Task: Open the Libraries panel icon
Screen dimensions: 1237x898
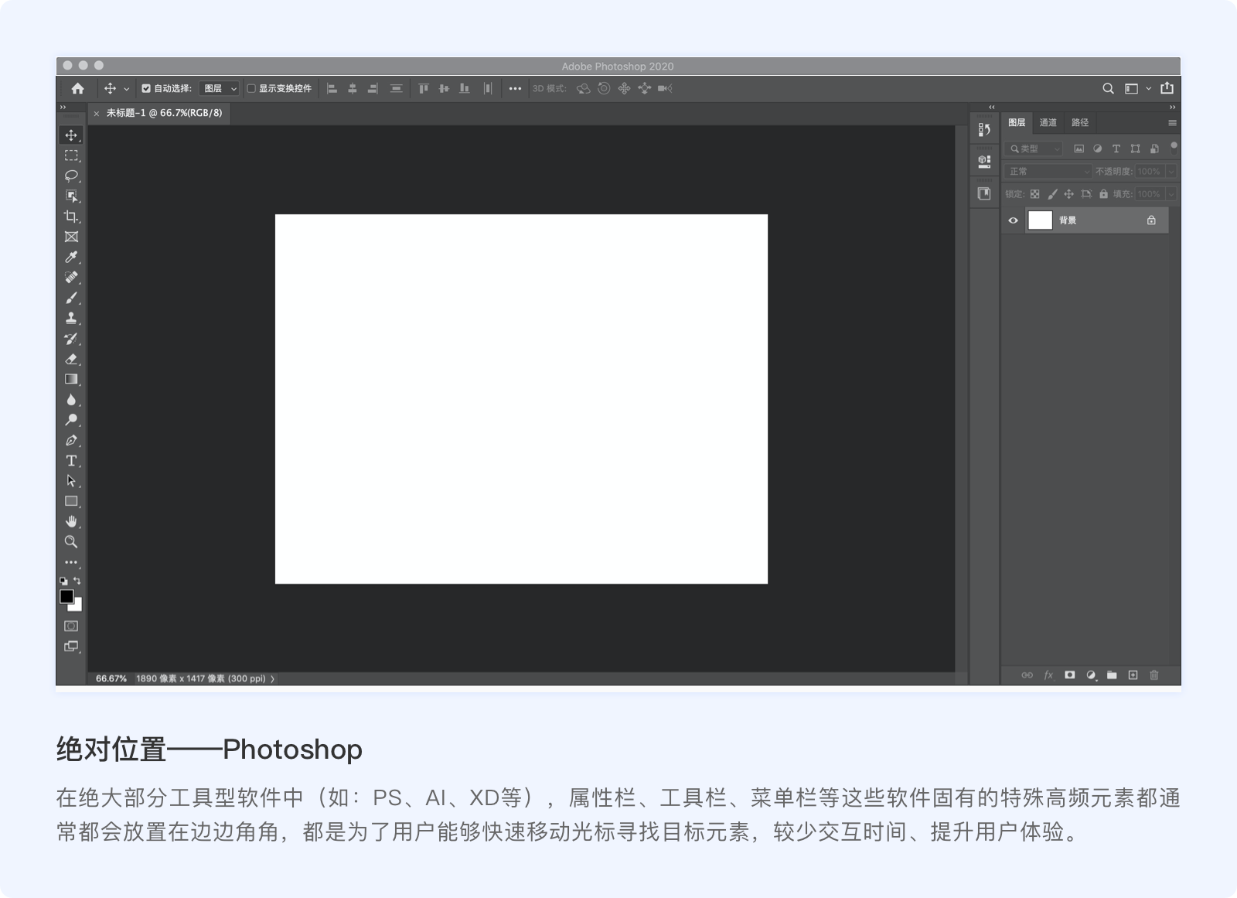Action: coord(984,193)
